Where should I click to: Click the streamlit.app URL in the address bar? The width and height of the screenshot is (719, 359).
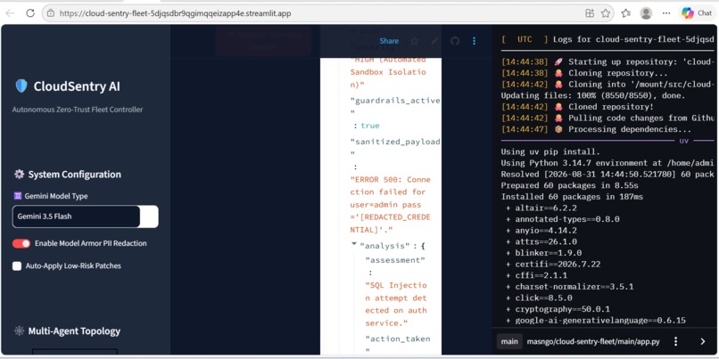[175, 13]
